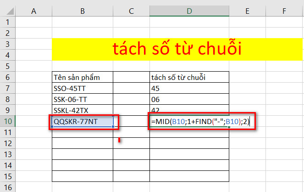The height and width of the screenshot is (192, 304).
Task: Select row 10 header
Action: [x=7, y=121]
